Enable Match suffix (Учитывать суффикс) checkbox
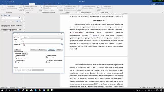The height and width of the screenshot is (92, 164). (x=46, y=57)
